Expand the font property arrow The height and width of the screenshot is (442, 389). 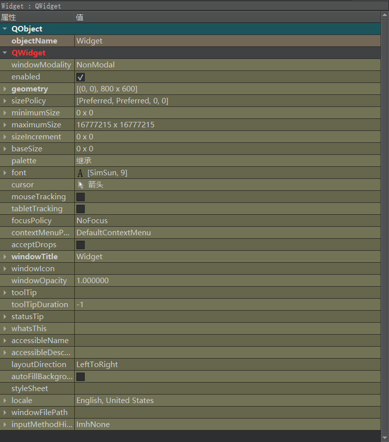[x=5, y=173]
